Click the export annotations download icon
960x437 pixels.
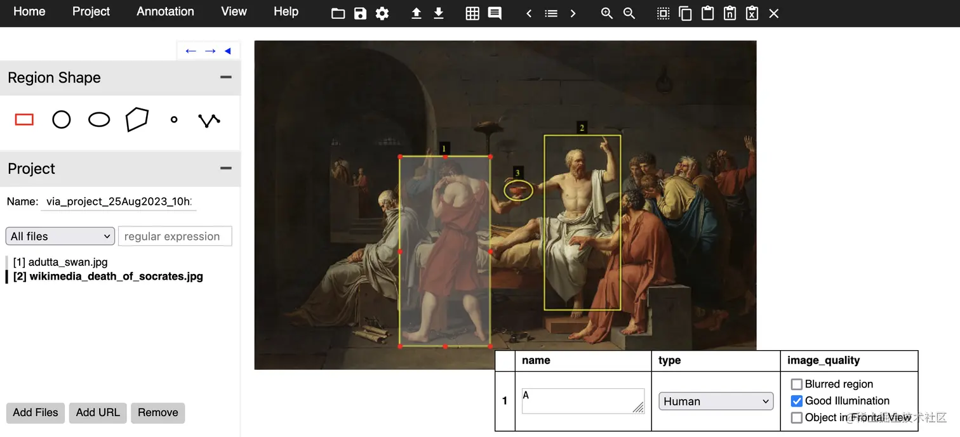[x=439, y=13]
